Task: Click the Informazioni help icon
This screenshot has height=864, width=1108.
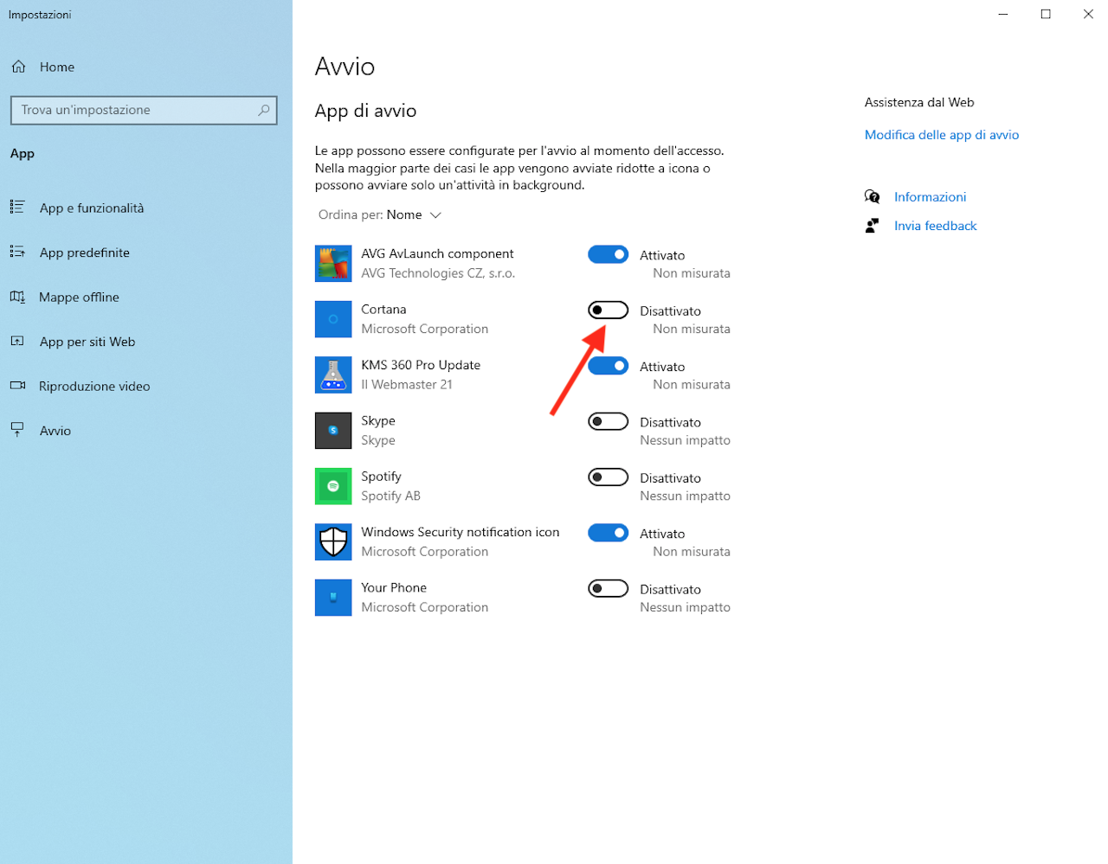Action: pos(873,196)
